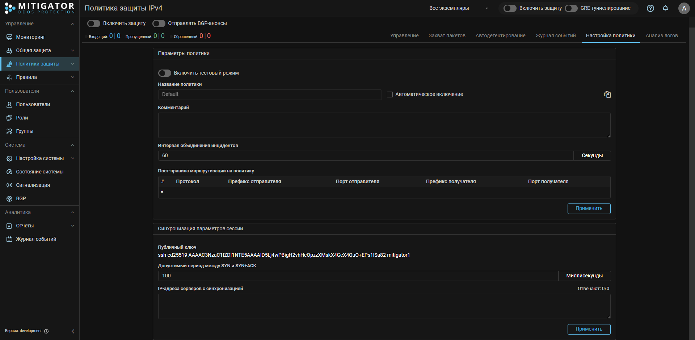Open Monitoring in the sidebar
The height and width of the screenshot is (340, 695).
[x=30, y=37]
